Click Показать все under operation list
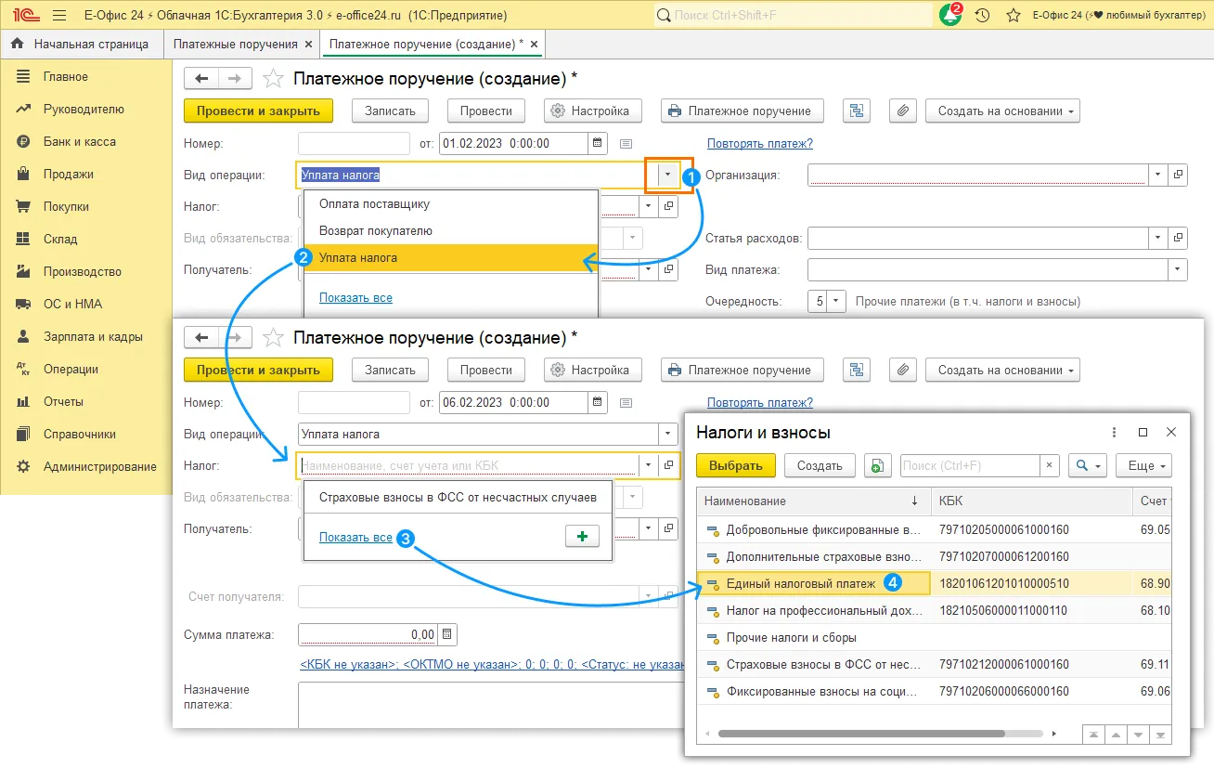The width and height of the screenshot is (1214, 768). tap(355, 297)
